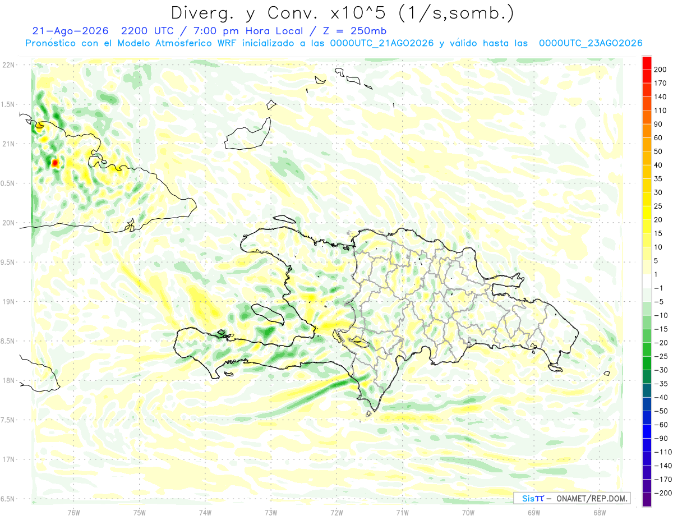
Task: Click the '22N' latitude axis label
Action: (x=8, y=65)
